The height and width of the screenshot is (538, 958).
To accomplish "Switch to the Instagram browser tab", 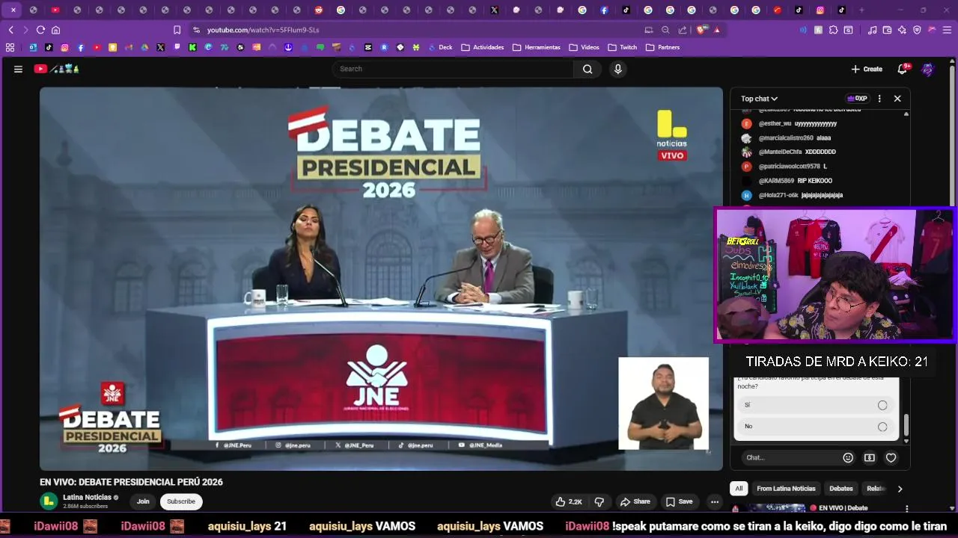I will pos(820,10).
